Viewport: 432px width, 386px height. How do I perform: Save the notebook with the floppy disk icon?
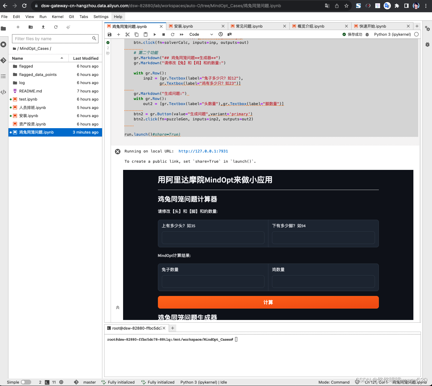(x=110, y=35)
